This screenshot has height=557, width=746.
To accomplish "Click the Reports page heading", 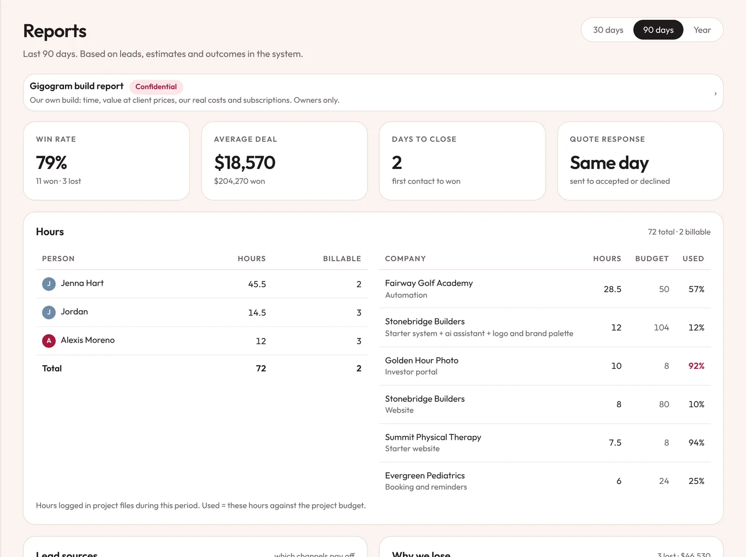I will [55, 31].
